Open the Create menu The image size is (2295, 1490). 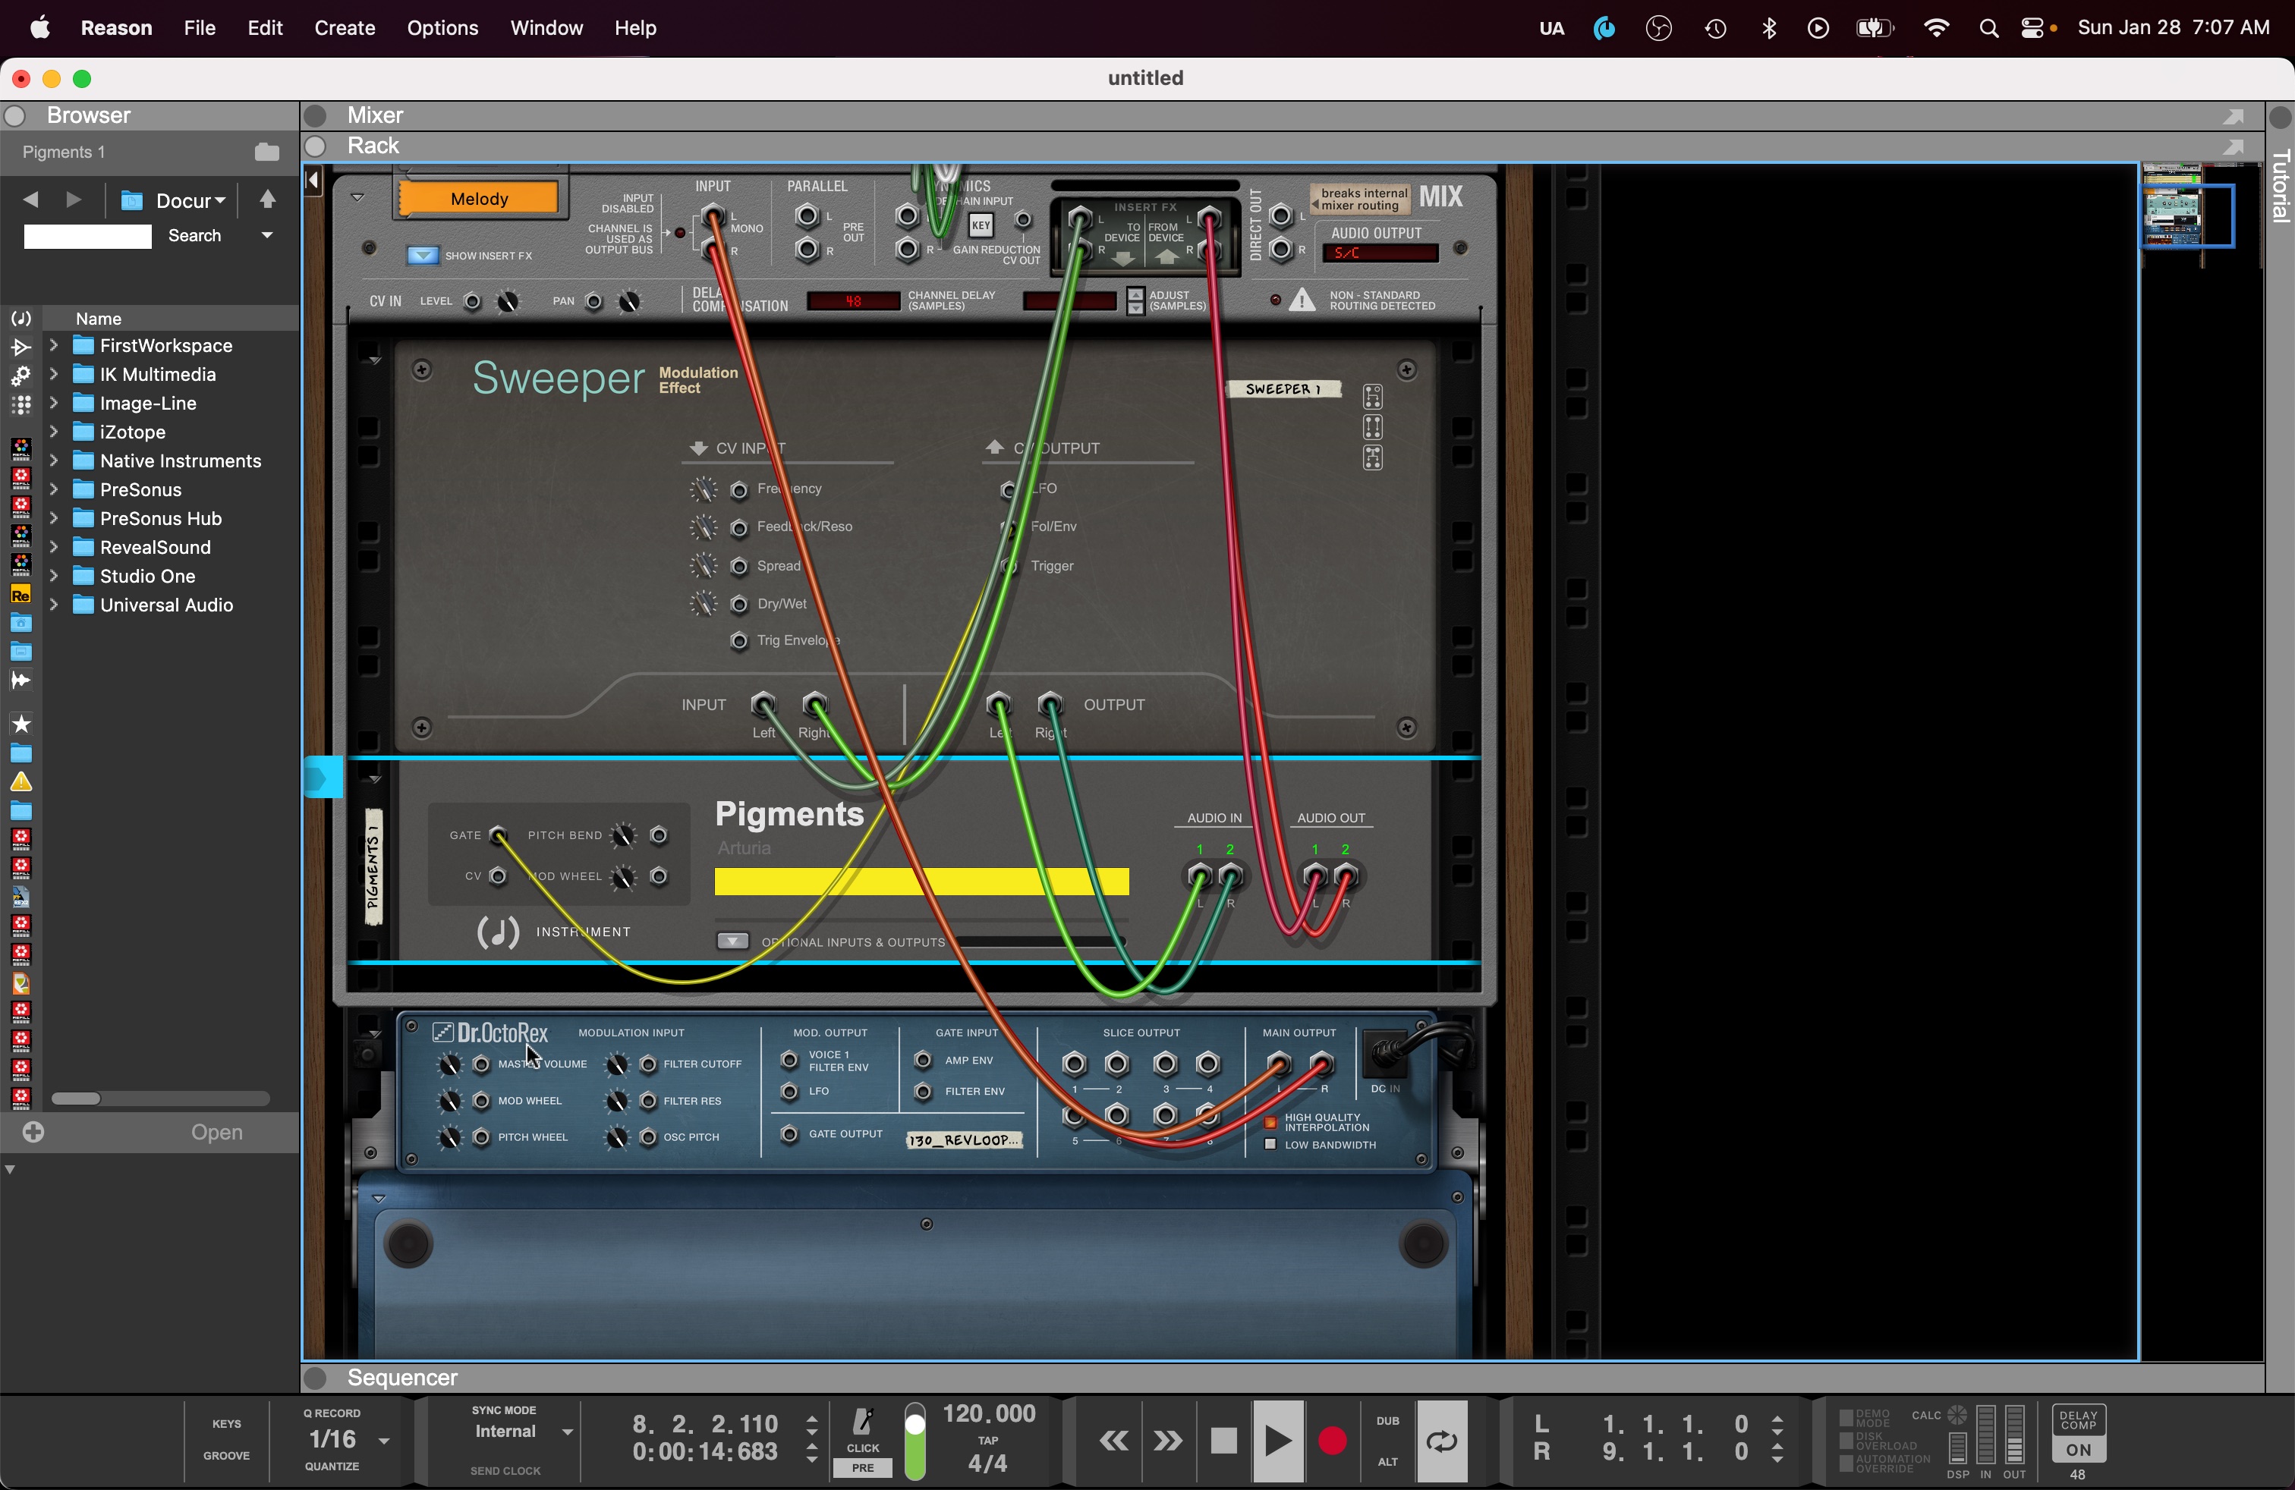tap(345, 28)
